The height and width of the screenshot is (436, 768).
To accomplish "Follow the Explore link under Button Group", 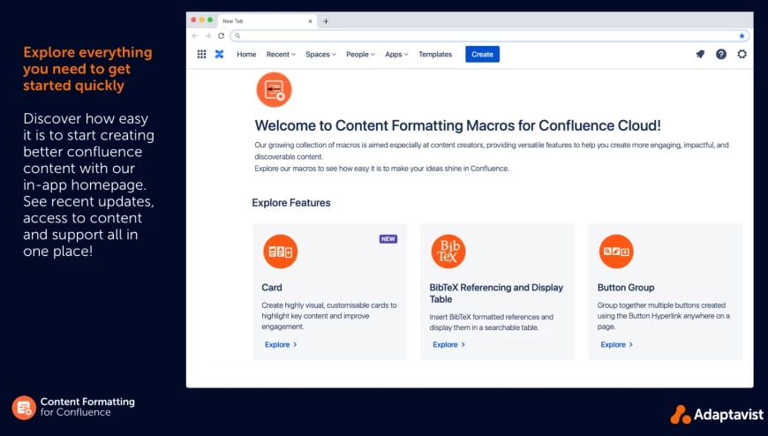I will (x=617, y=344).
